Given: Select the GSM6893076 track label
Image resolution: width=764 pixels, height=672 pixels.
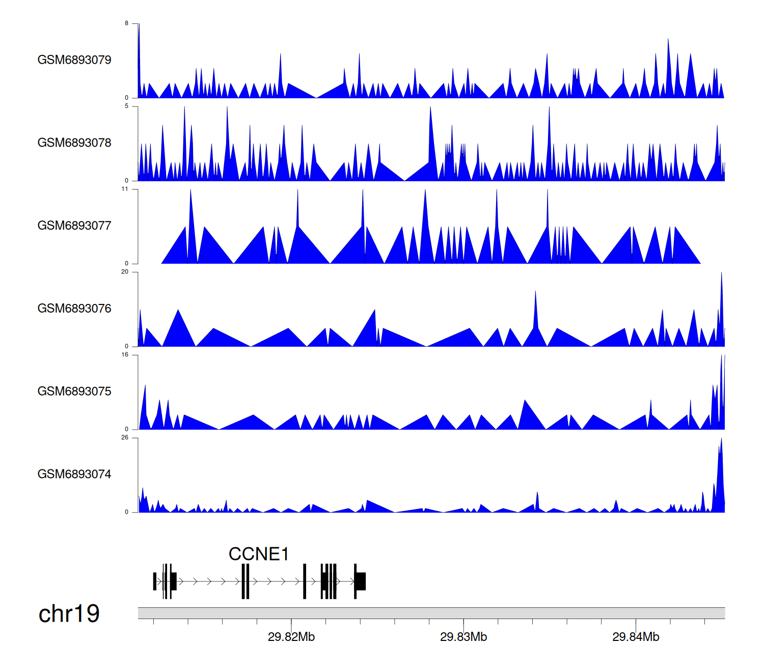Looking at the screenshot, I should pos(74,309).
